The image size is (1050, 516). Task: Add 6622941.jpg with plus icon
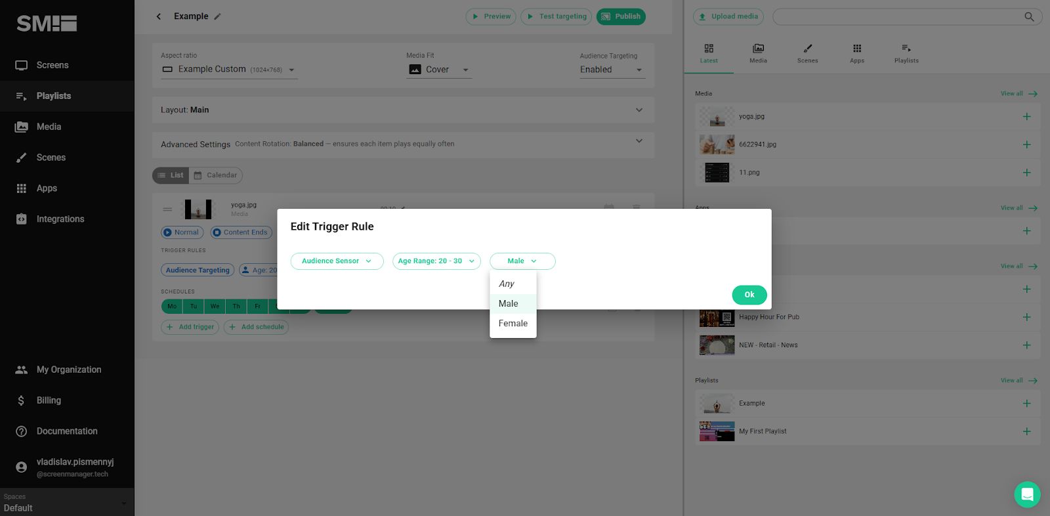[1026, 144]
